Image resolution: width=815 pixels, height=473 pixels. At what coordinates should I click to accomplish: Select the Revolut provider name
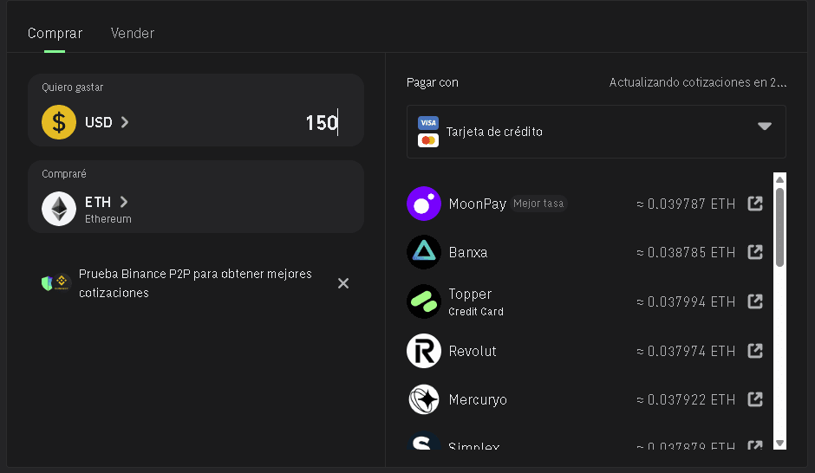[472, 351]
